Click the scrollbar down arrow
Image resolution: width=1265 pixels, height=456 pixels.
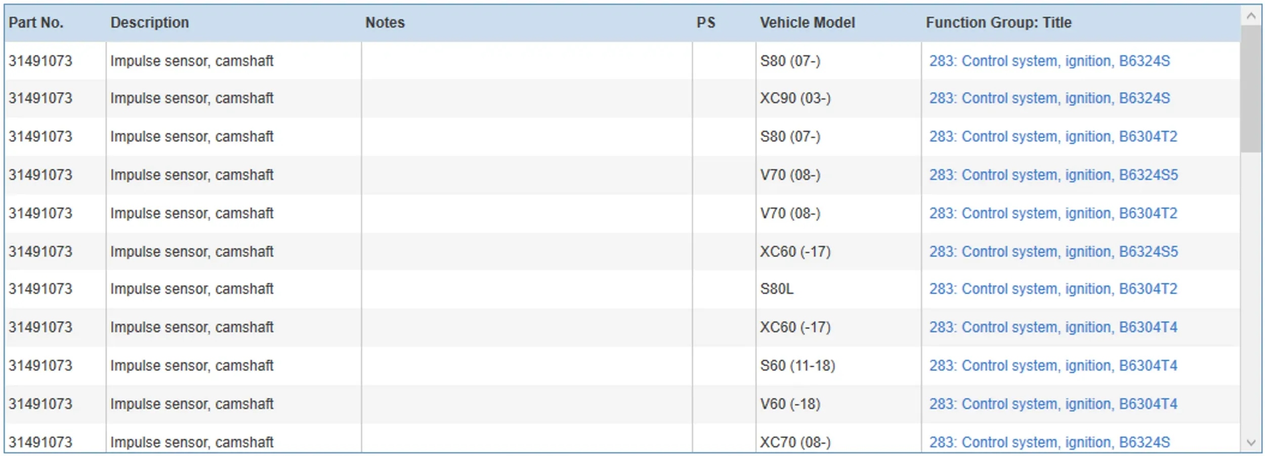1251,442
